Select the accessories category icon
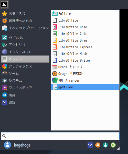This screenshot has height=154, width=128. [5, 45]
